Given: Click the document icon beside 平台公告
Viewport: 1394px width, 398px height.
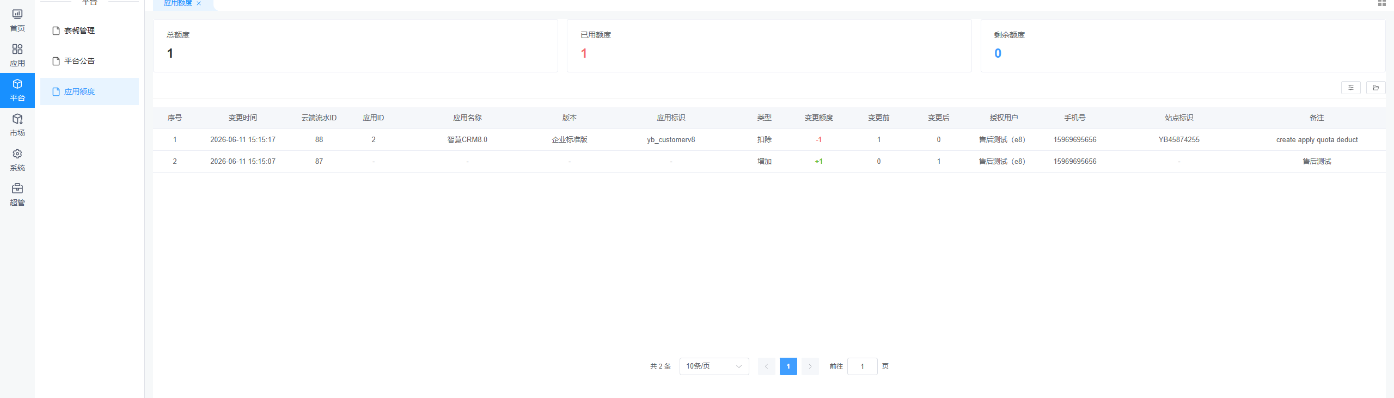Looking at the screenshot, I should pos(56,61).
